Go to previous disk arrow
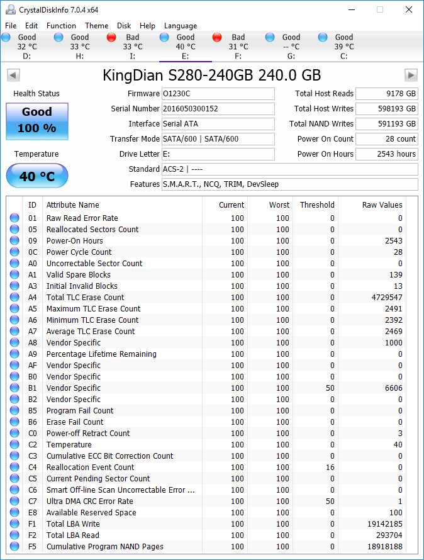The width and height of the screenshot is (424, 560). 13,76
